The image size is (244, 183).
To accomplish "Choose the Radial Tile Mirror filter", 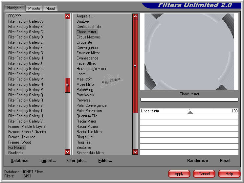I will (x=90, y=132).
